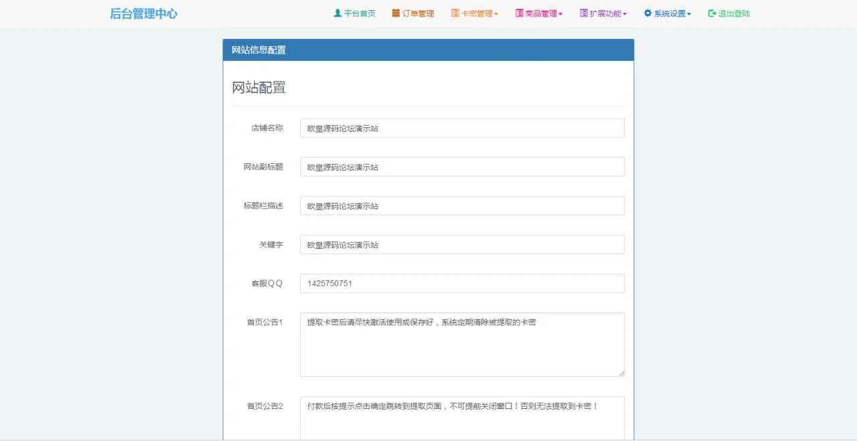This screenshot has width=857, height=441.
Task: Click the purple list icon beside 扩展功能
Action: [583, 13]
